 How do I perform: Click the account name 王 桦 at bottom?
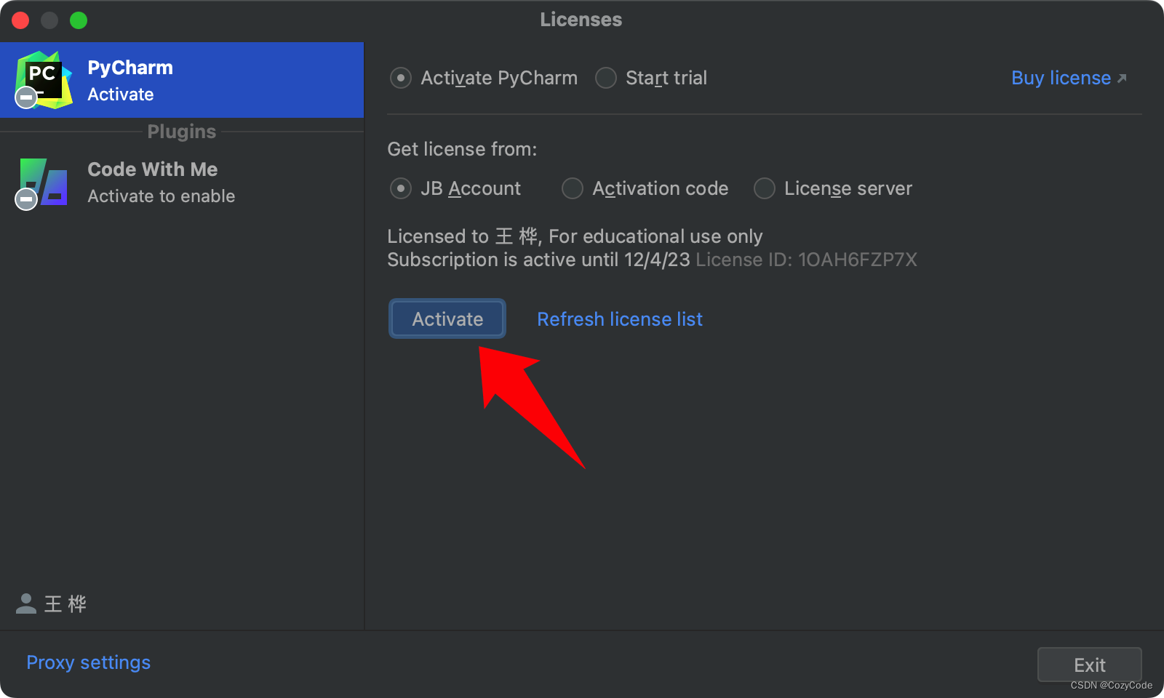pyautogui.click(x=65, y=603)
